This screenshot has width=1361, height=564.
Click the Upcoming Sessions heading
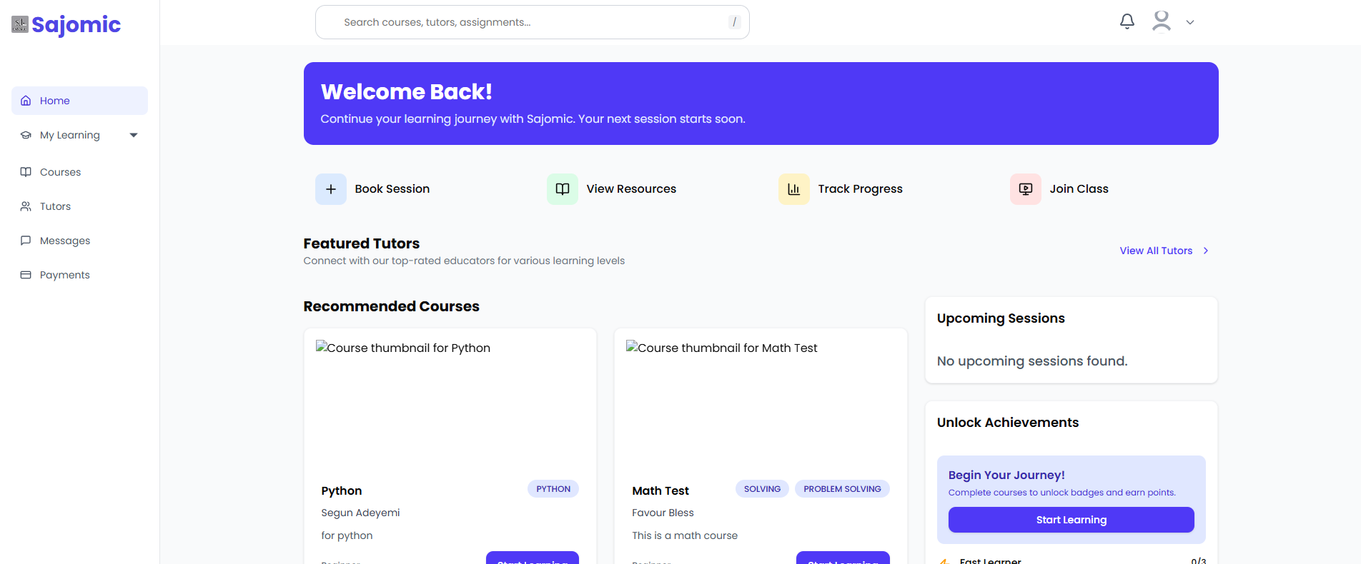point(1001,318)
